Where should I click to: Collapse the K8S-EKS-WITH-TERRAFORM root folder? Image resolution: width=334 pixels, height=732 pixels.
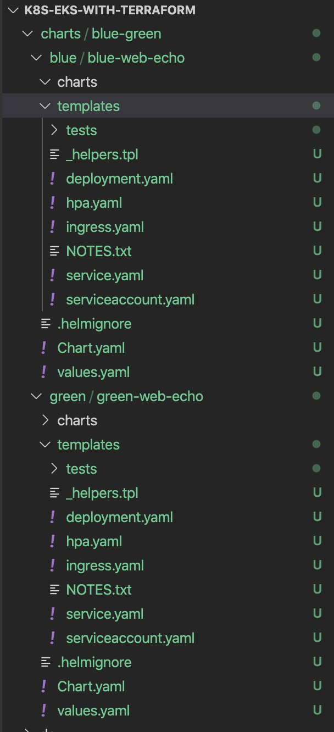[x=14, y=10]
